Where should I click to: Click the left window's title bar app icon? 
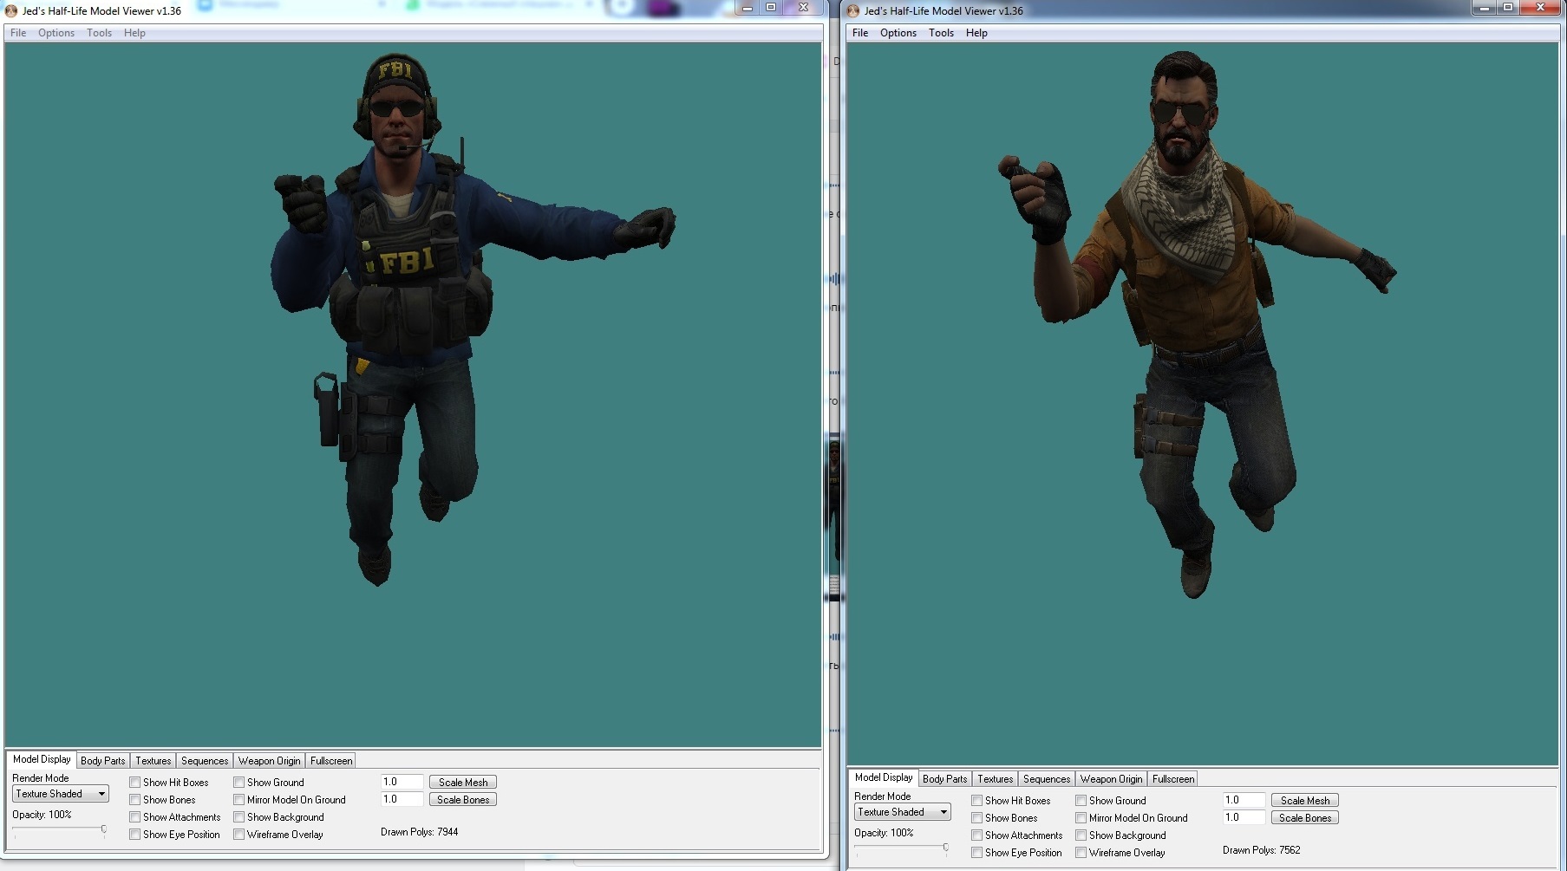(x=11, y=11)
